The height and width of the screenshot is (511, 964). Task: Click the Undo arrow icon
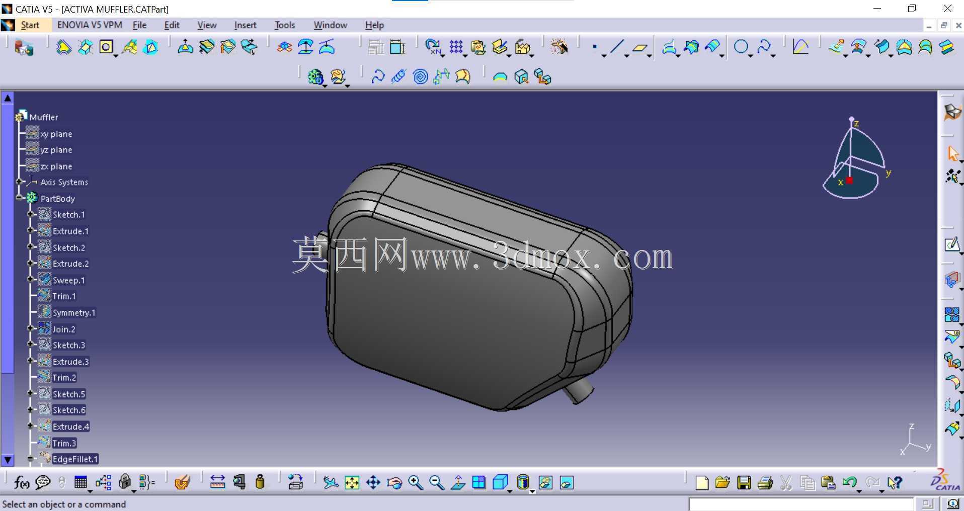coord(849,482)
